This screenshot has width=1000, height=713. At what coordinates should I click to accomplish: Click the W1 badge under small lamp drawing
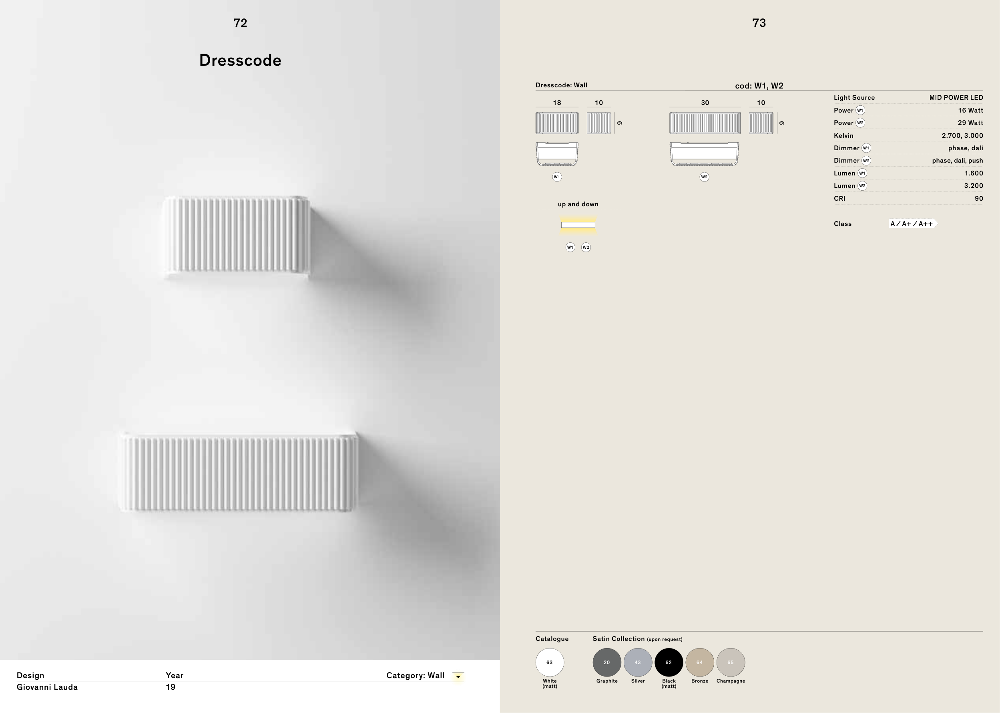557,177
